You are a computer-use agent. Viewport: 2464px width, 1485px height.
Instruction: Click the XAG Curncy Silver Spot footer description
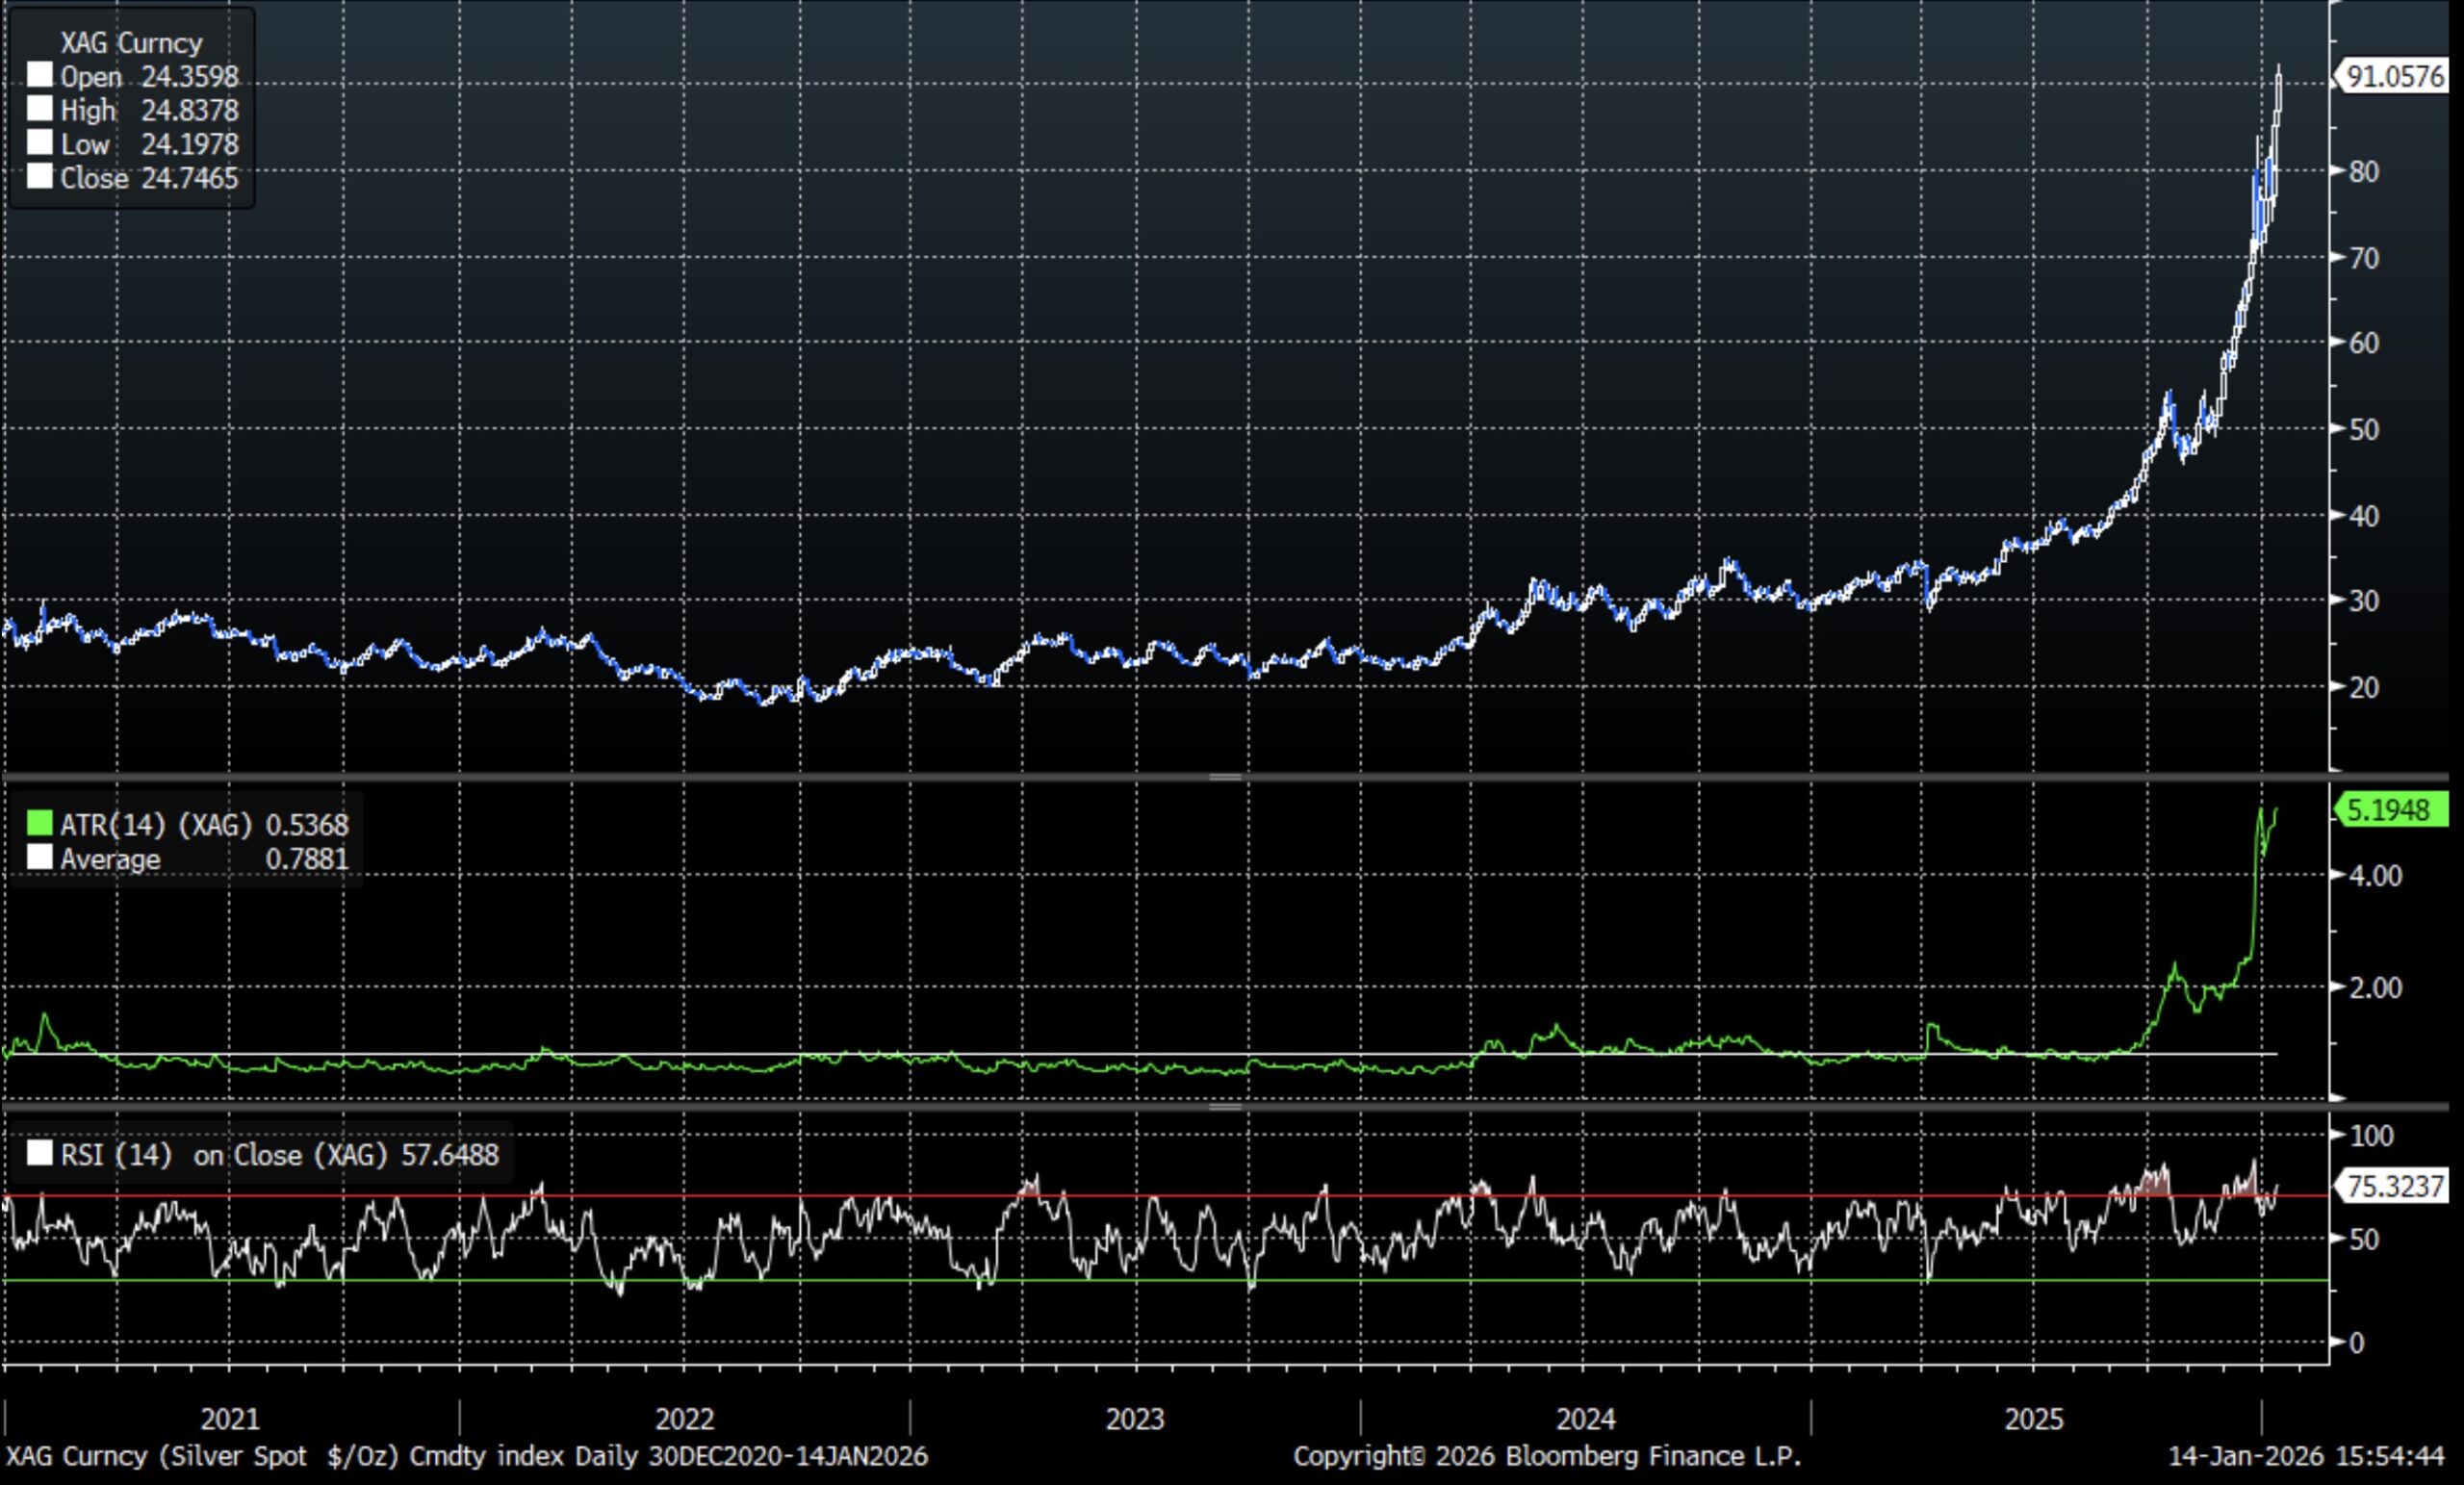coord(466,1456)
